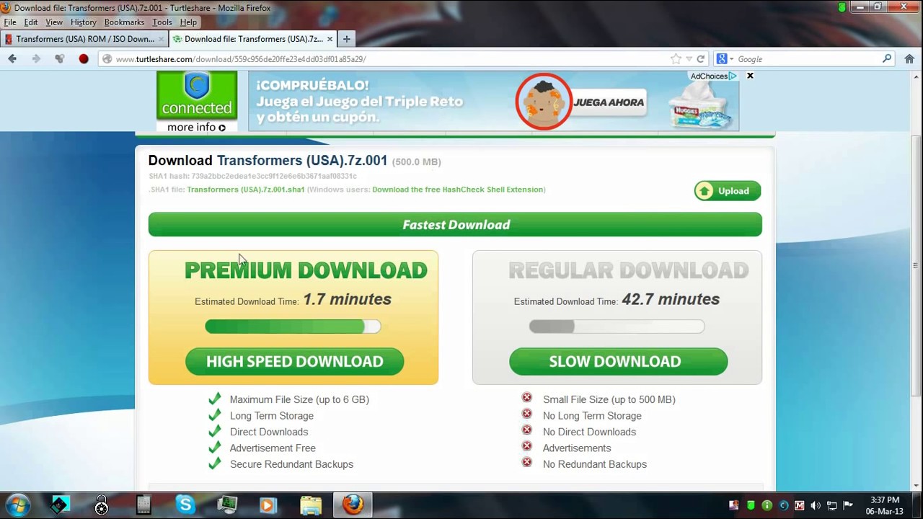Image resolution: width=923 pixels, height=519 pixels.
Task: Click the Fastest Download green bar
Action: click(455, 225)
